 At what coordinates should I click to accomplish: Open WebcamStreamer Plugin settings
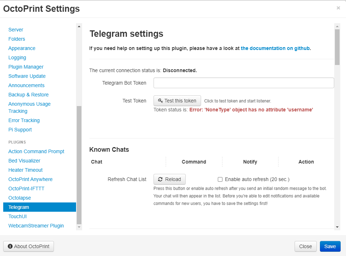(x=36, y=226)
